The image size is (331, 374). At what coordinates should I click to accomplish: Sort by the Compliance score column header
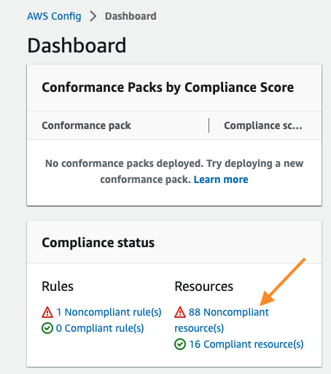263,125
